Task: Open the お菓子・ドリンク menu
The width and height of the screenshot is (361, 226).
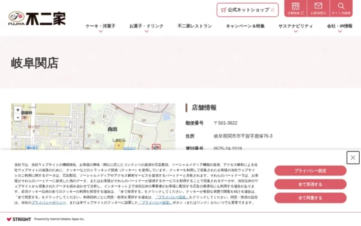Action: point(146,26)
